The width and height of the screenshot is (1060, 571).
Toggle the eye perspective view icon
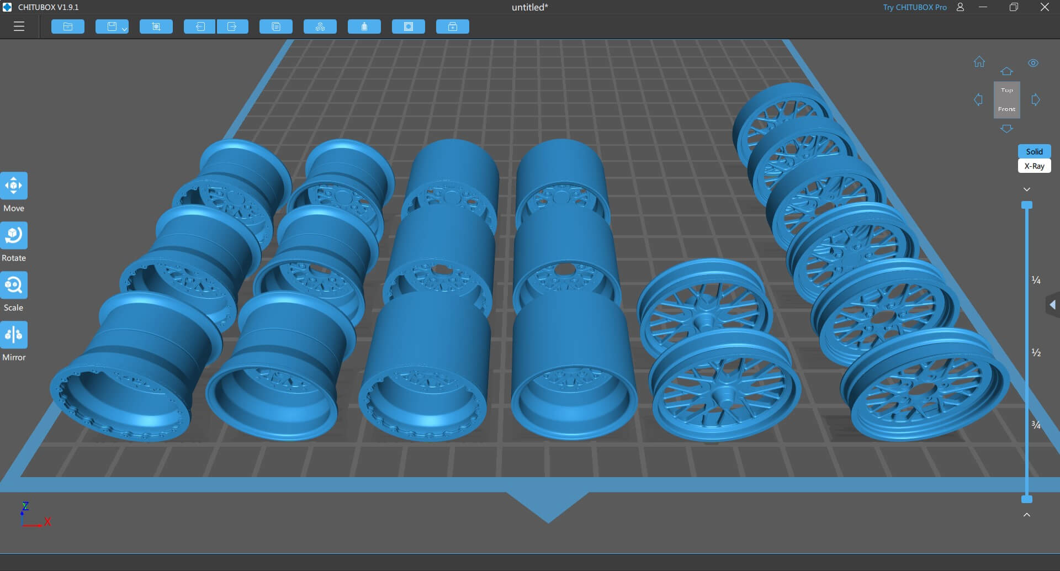(x=1033, y=63)
